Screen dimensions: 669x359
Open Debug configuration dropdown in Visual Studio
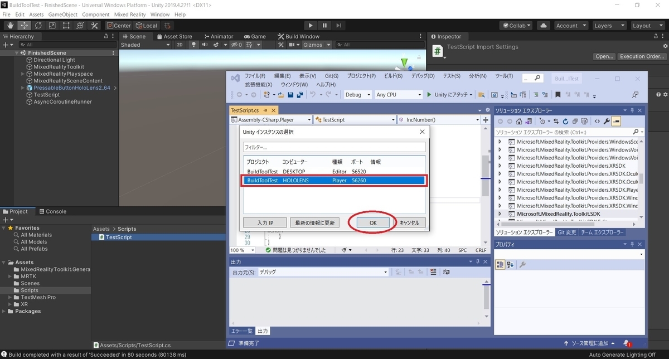[357, 95]
